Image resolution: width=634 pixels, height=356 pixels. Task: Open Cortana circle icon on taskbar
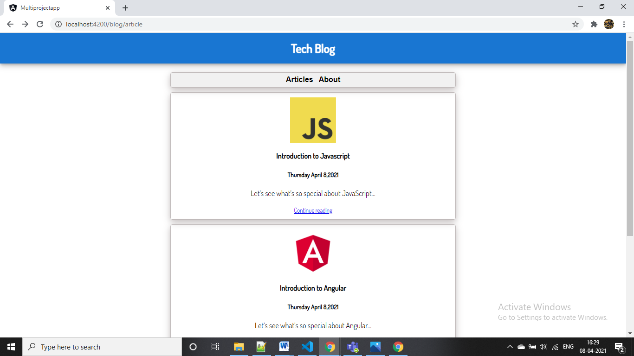(x=193, y=347)
